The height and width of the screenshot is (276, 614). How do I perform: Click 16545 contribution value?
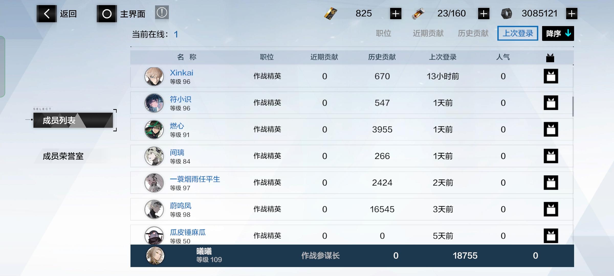click(382, 209)
